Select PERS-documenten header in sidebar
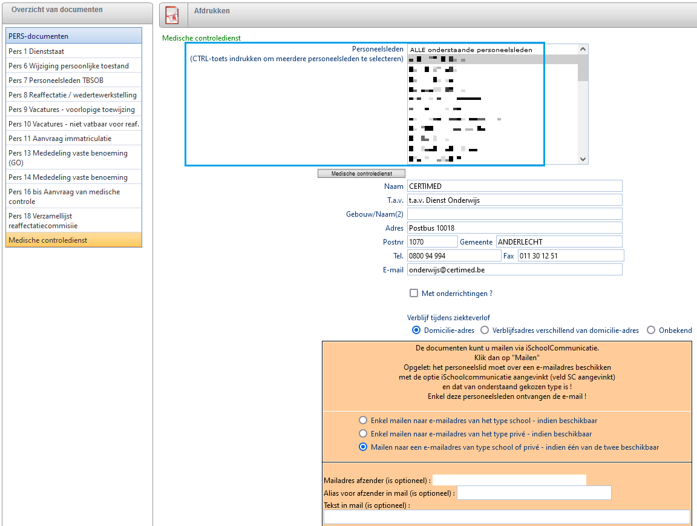 click(73, 36)
